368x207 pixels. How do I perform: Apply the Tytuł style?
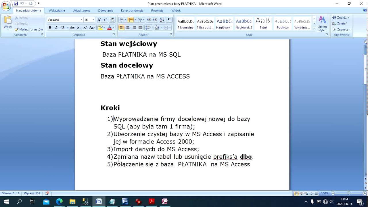click(x=263, y=24)
